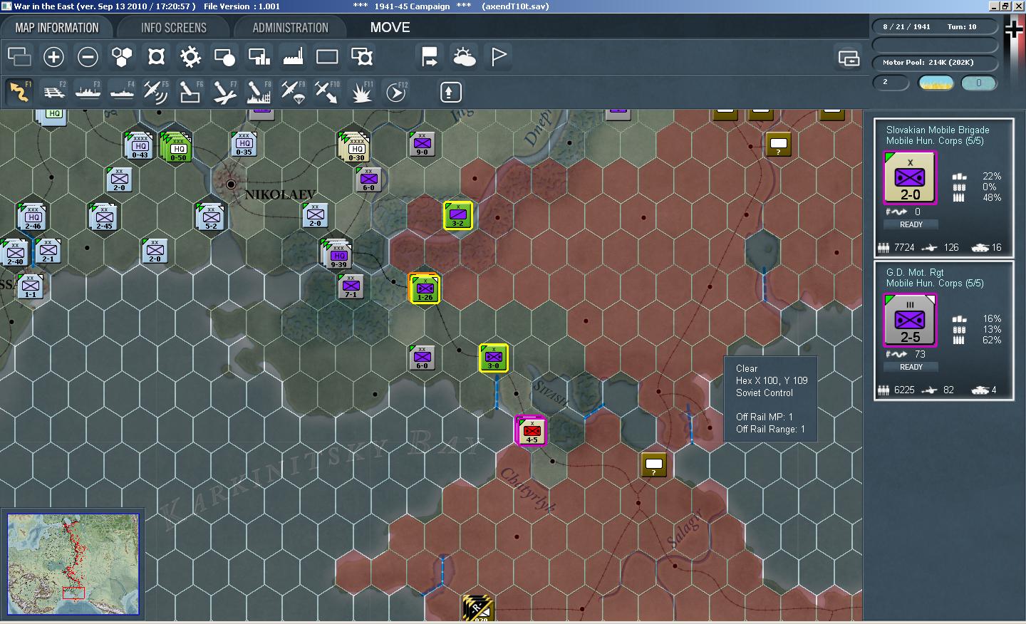Select Air Recon mode (F5) icon

click(156, 92)
